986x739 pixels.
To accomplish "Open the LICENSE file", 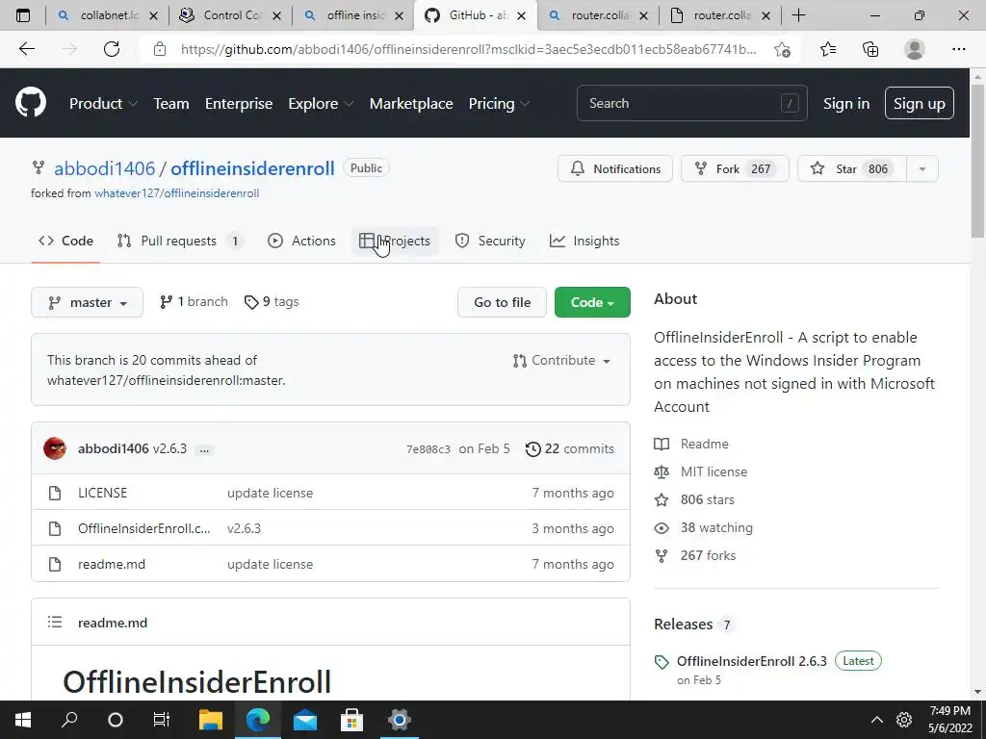I will tap(102, 493).
